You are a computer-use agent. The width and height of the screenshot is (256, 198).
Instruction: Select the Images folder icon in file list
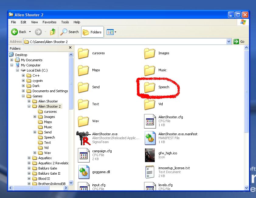tap(150, 53)
